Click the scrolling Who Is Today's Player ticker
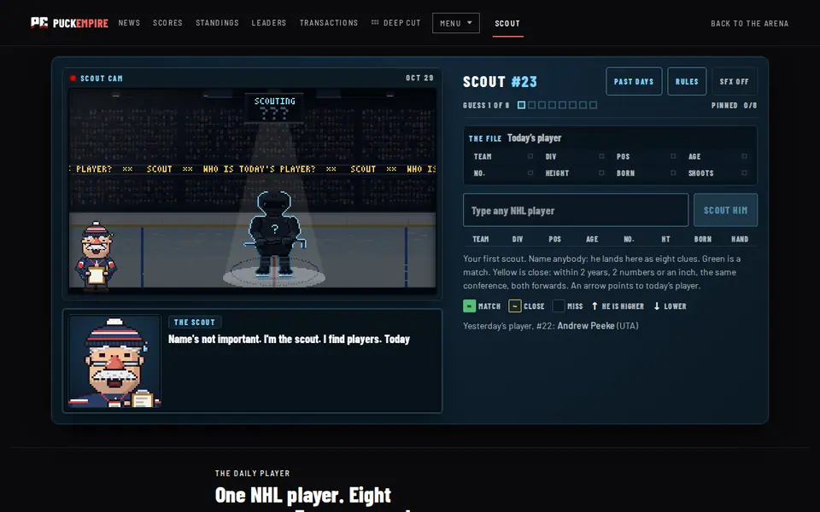Screen dimensions: 820x512 253,169
